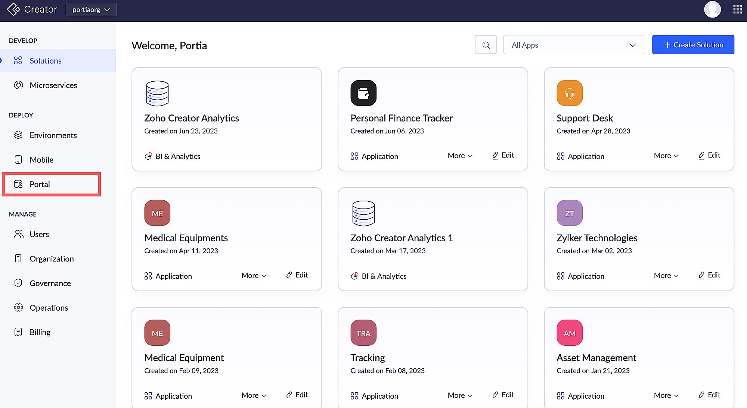747x408 pixels.
Task: Click the Zylker Technologies ZT icon
Action: [x=570, y=213]
